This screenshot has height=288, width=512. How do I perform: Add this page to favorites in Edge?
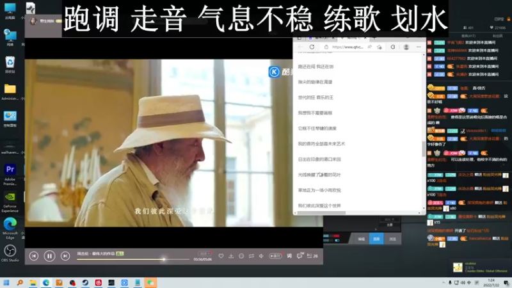(379, 47)
